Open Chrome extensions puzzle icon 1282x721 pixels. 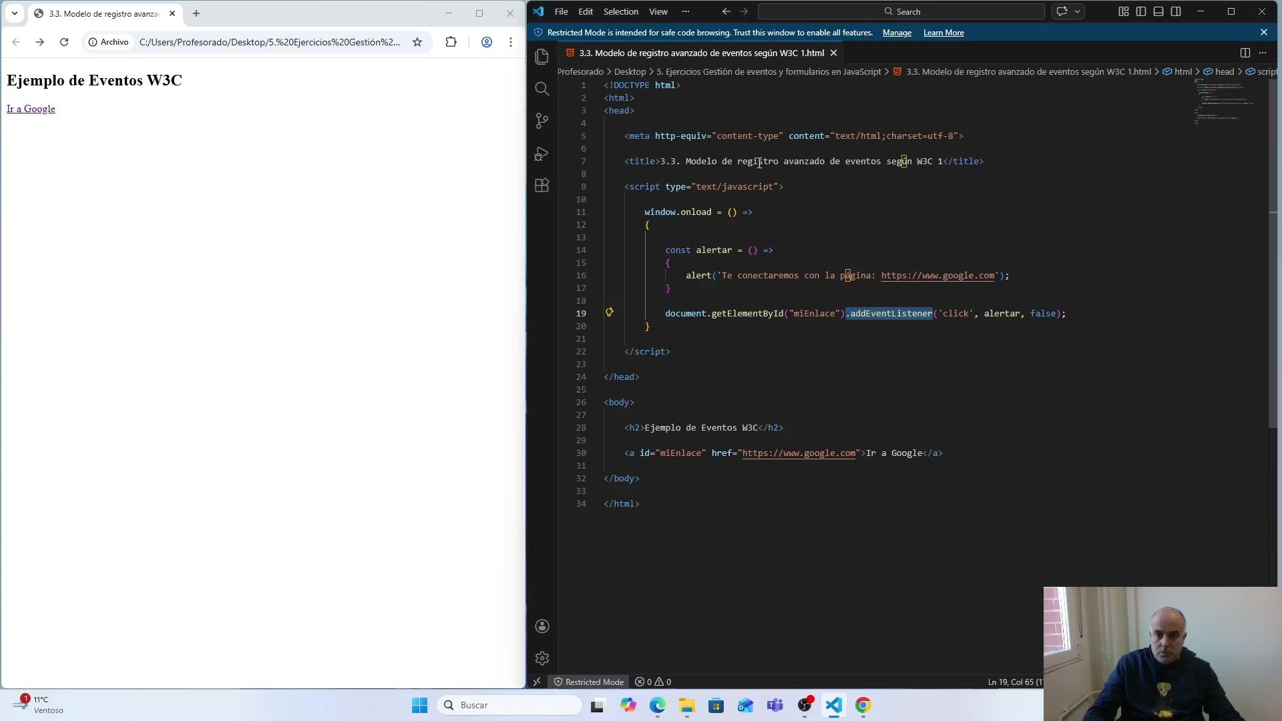click(451, 42)
